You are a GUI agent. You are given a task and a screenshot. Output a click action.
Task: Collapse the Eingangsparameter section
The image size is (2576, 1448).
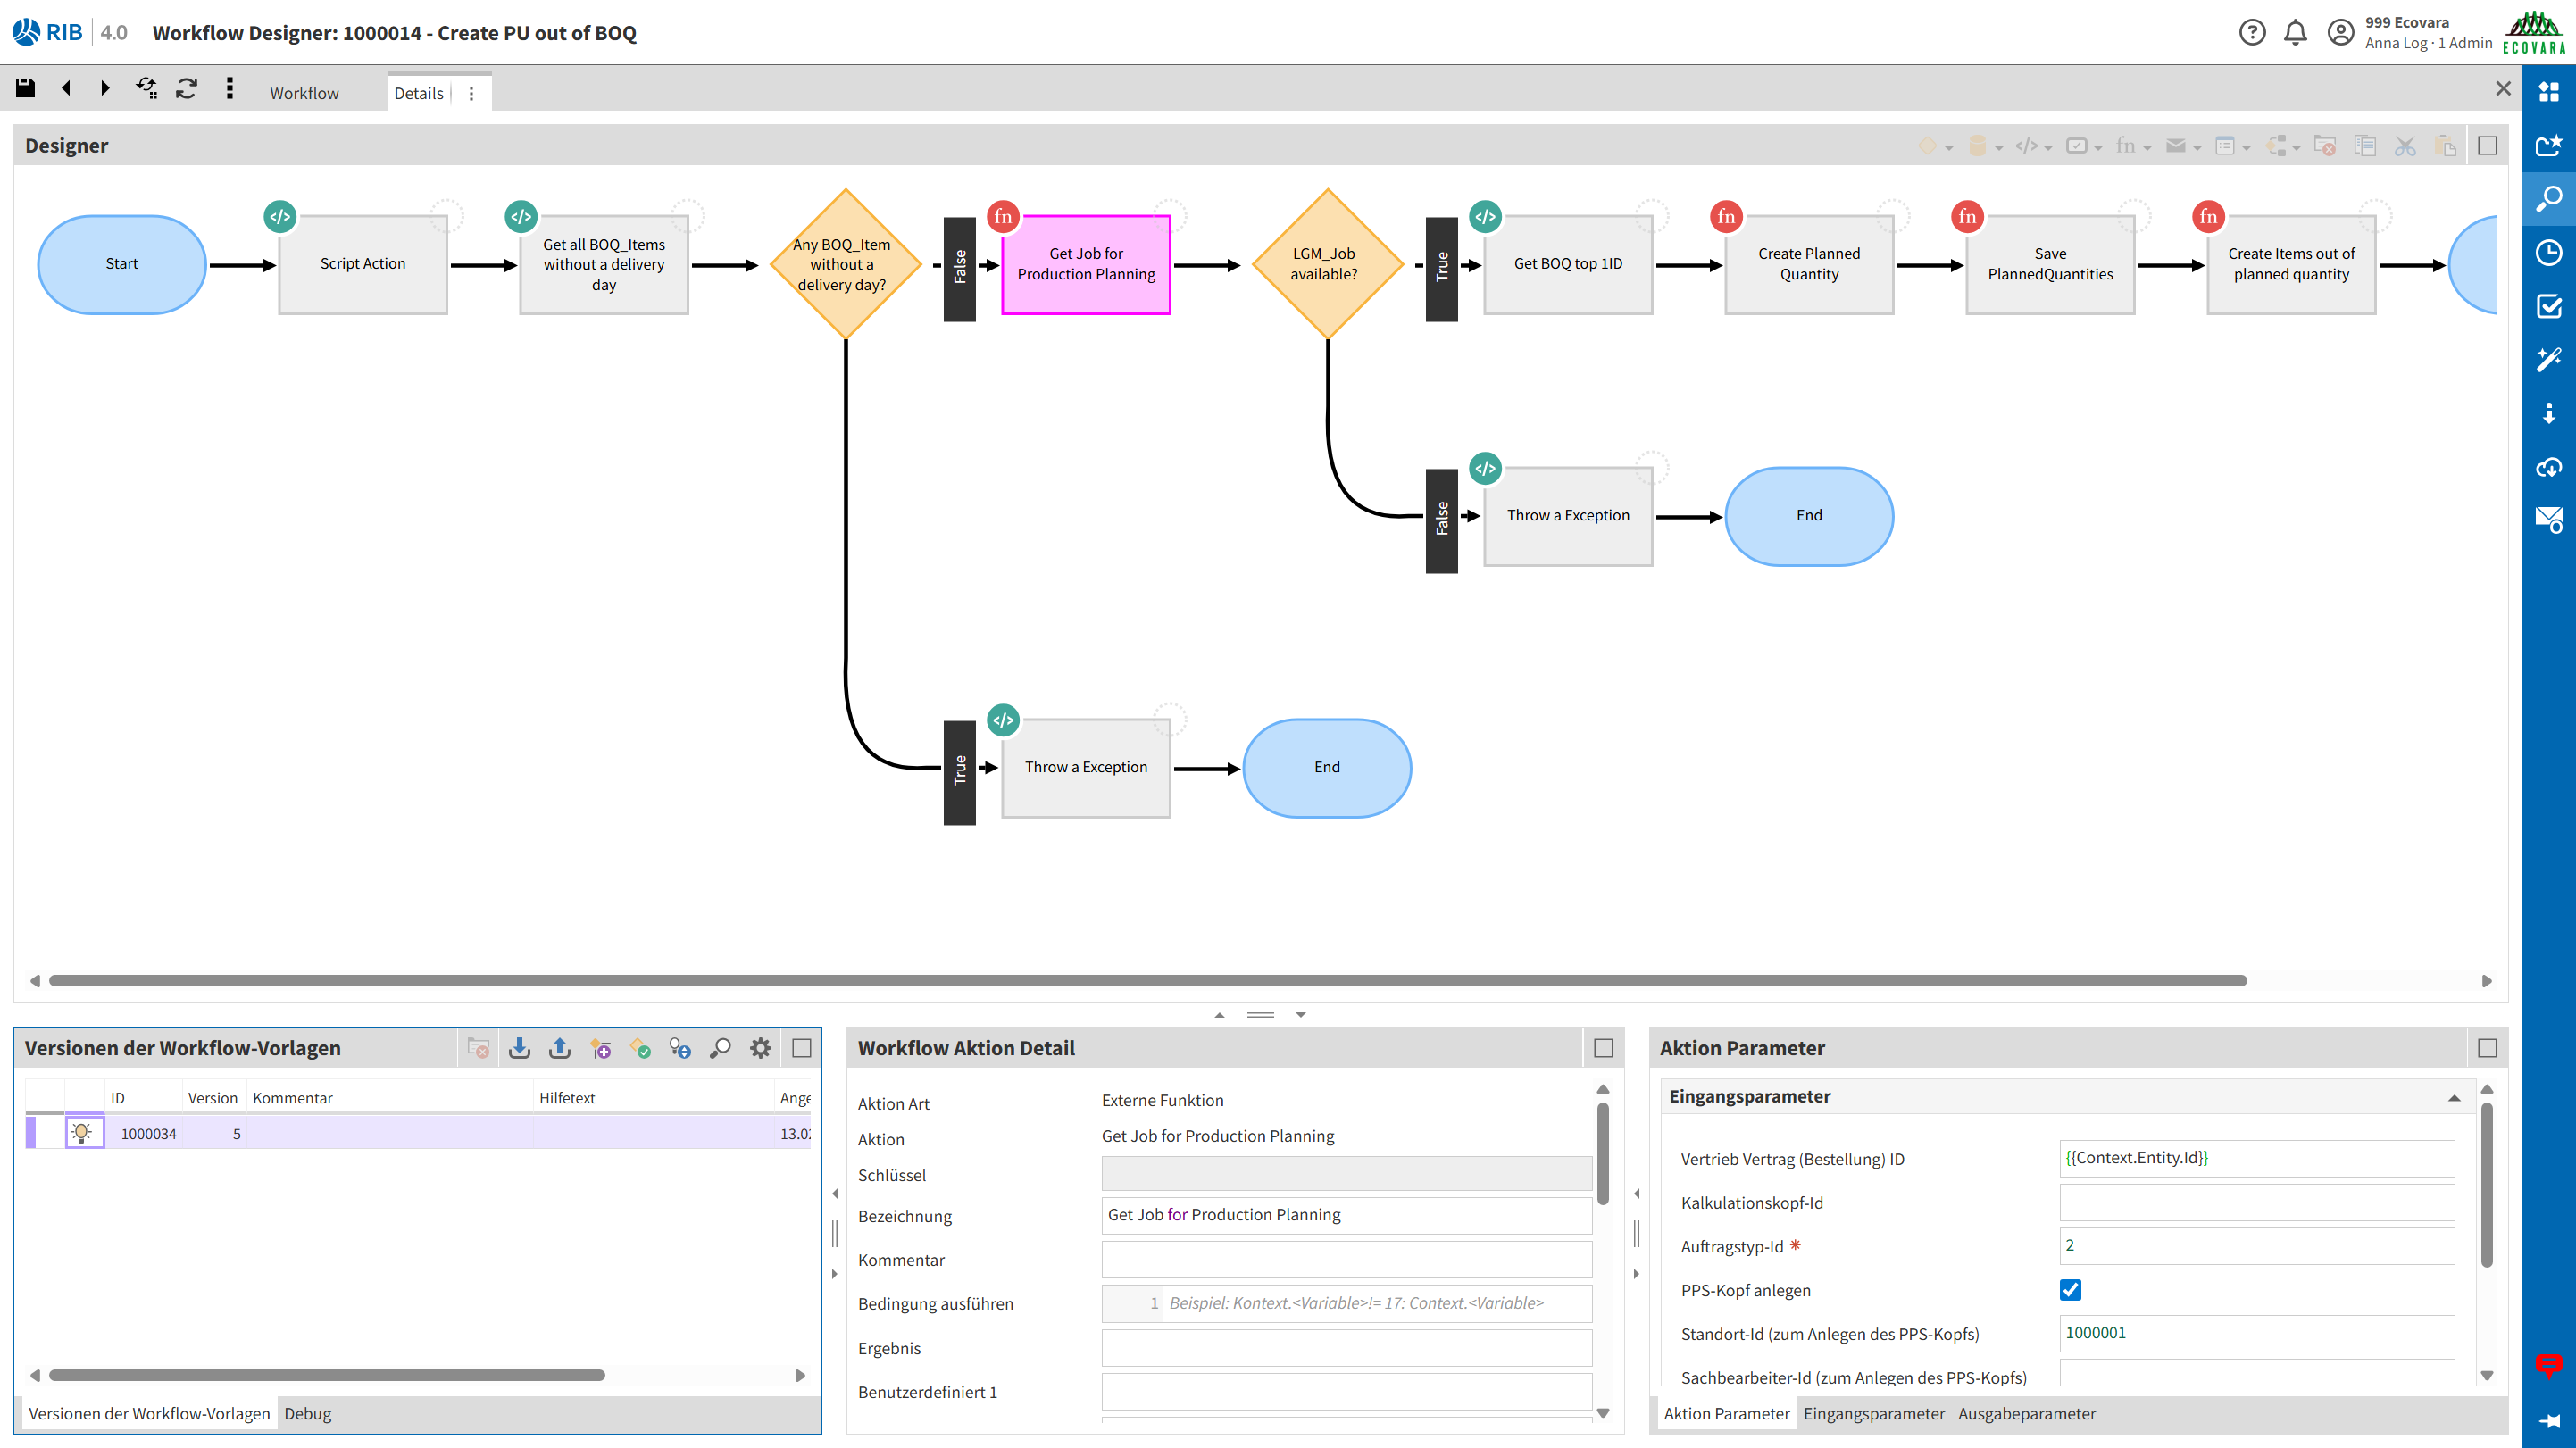(x=2453, y=1097)
